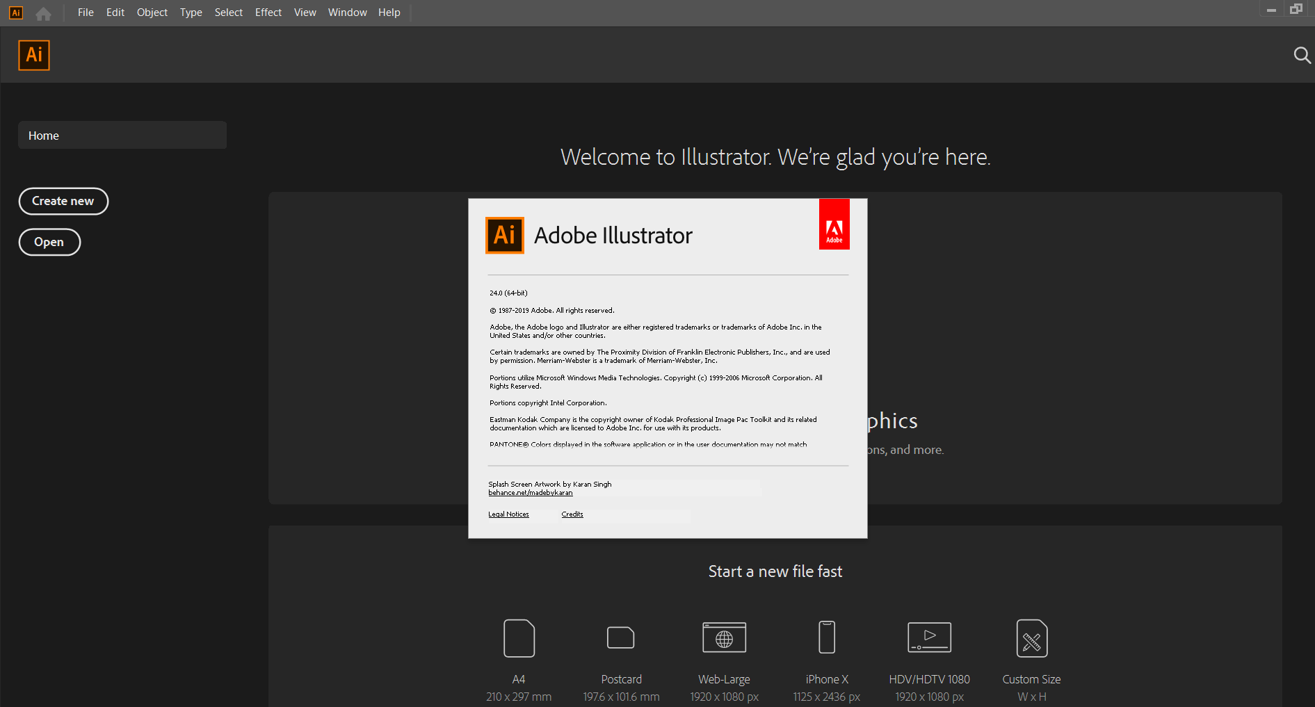Click the Postcard label text
The width and height of the screenshot is (1315, 707).
[622, 679]
